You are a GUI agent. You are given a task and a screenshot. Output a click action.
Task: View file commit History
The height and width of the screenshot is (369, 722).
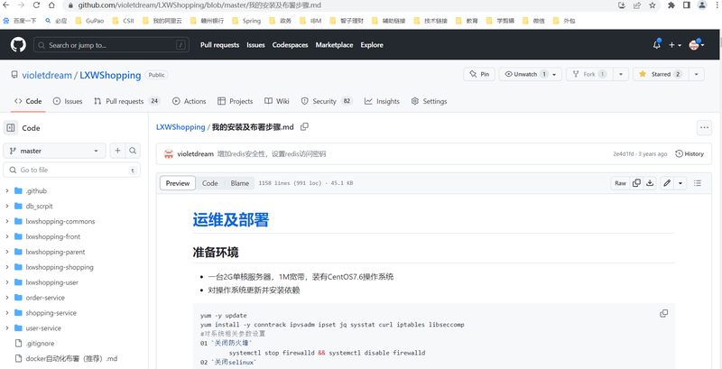point(690,154)
